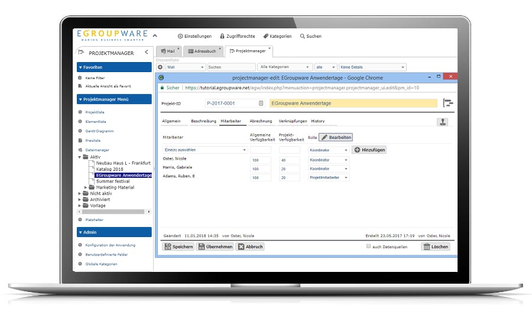Switch to the Abrechnung tab
532x318 pixels.
tap(261, 121)
